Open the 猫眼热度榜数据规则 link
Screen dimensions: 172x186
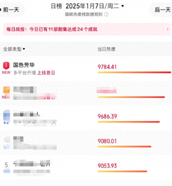[x=84, y=14]
